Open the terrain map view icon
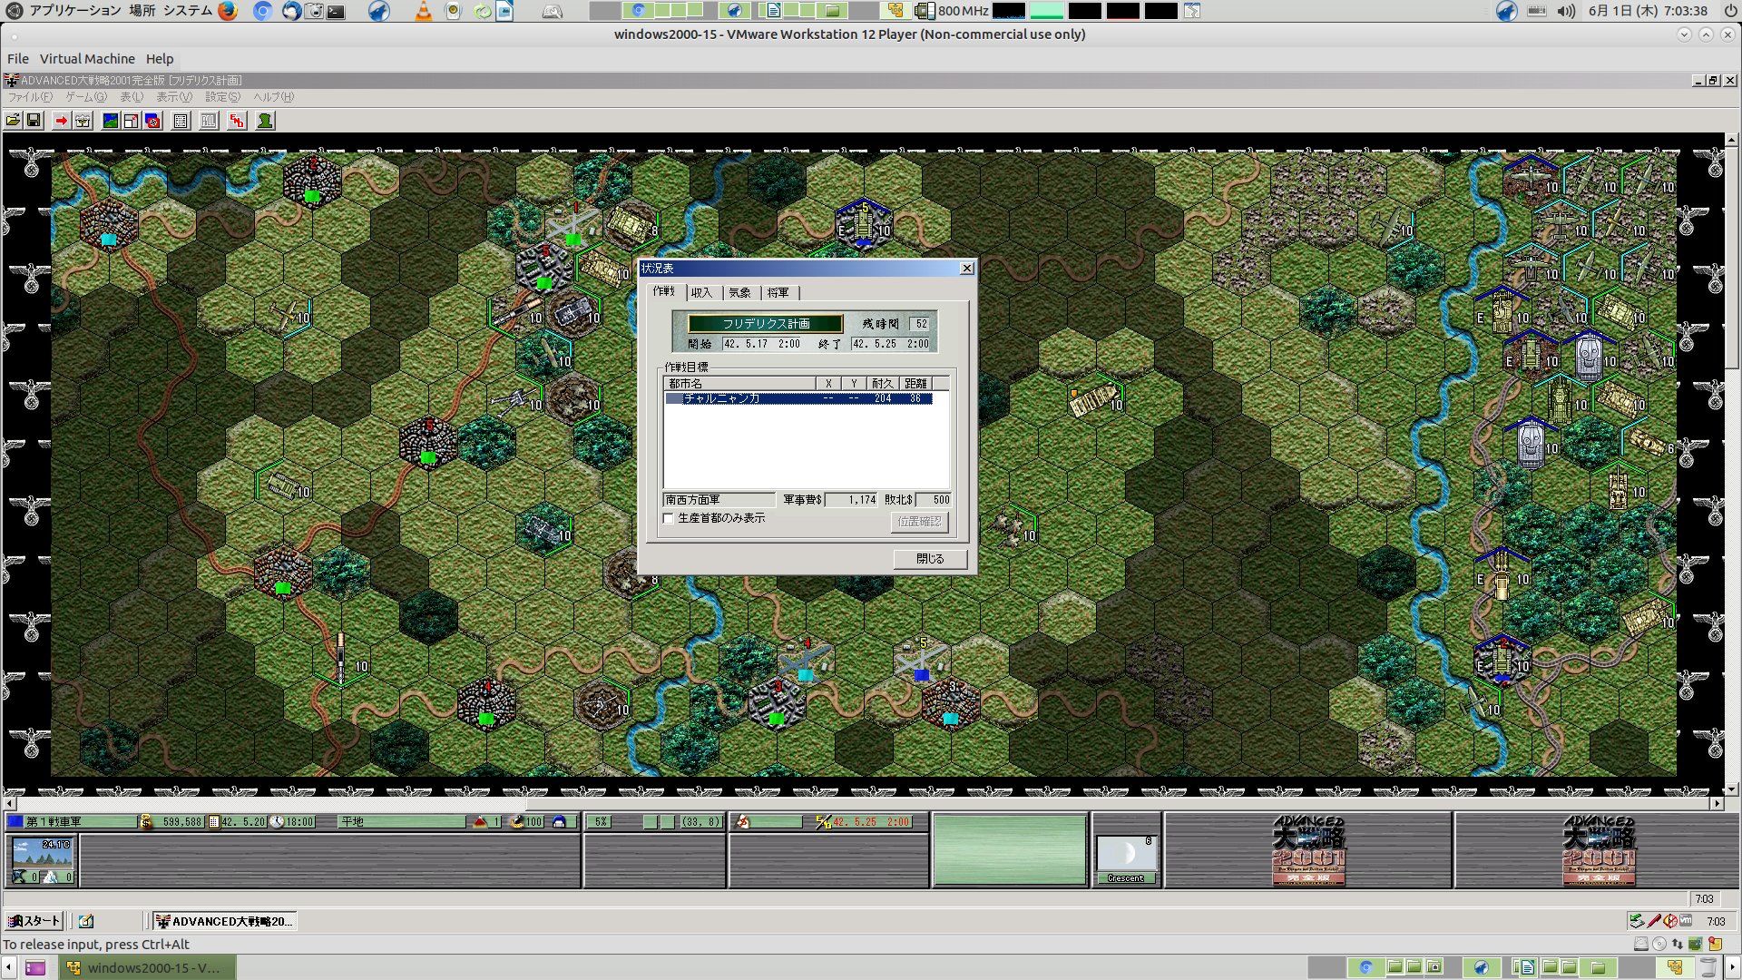 pos(110,121)
